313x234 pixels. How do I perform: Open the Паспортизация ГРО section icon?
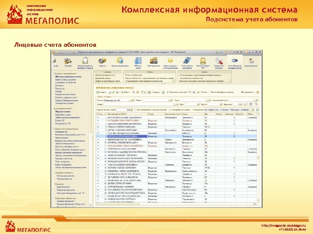click(203, 61)
